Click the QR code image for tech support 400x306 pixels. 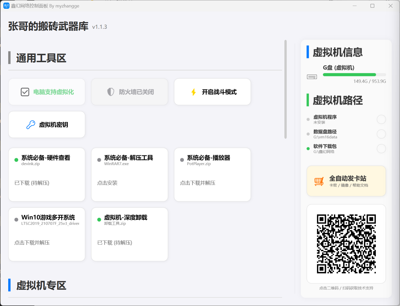click(346, 244)
